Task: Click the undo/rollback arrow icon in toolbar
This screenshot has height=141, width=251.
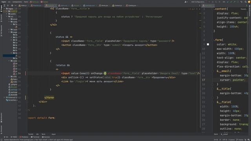Action: (x=242, y=2)
